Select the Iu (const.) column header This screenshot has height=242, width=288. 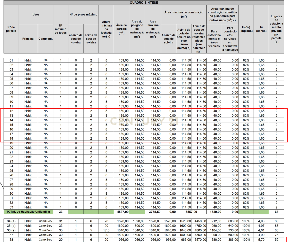(261, 29)
